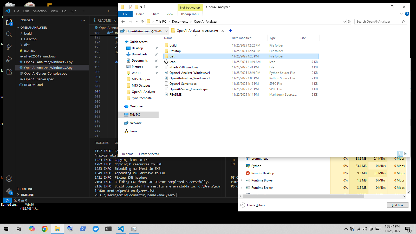This screenshot has height=234, width=416.
Task: Click the Up arrow in File Explorer
Action: [x=142, y=22]
